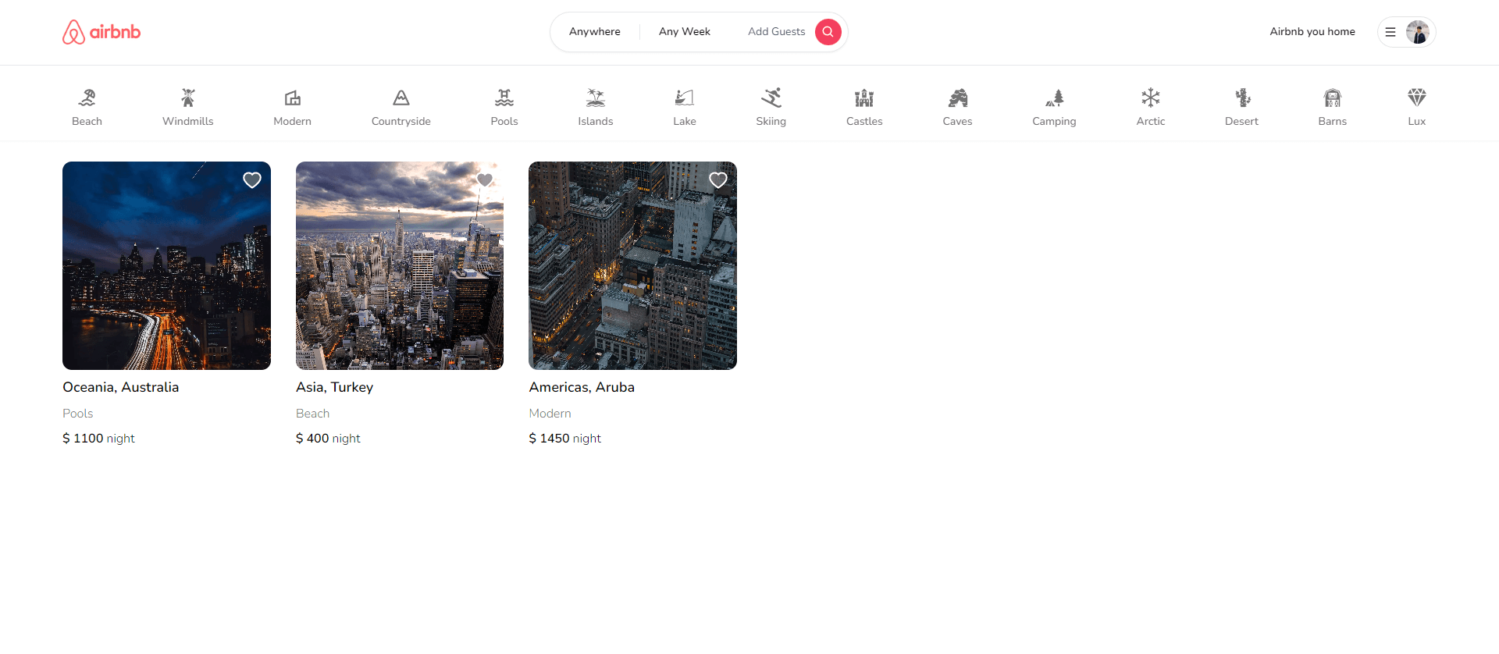The width and height of the screenshot is (1499, 654).
Task: Click the $ 1100 night price
Action: (98, 439)
